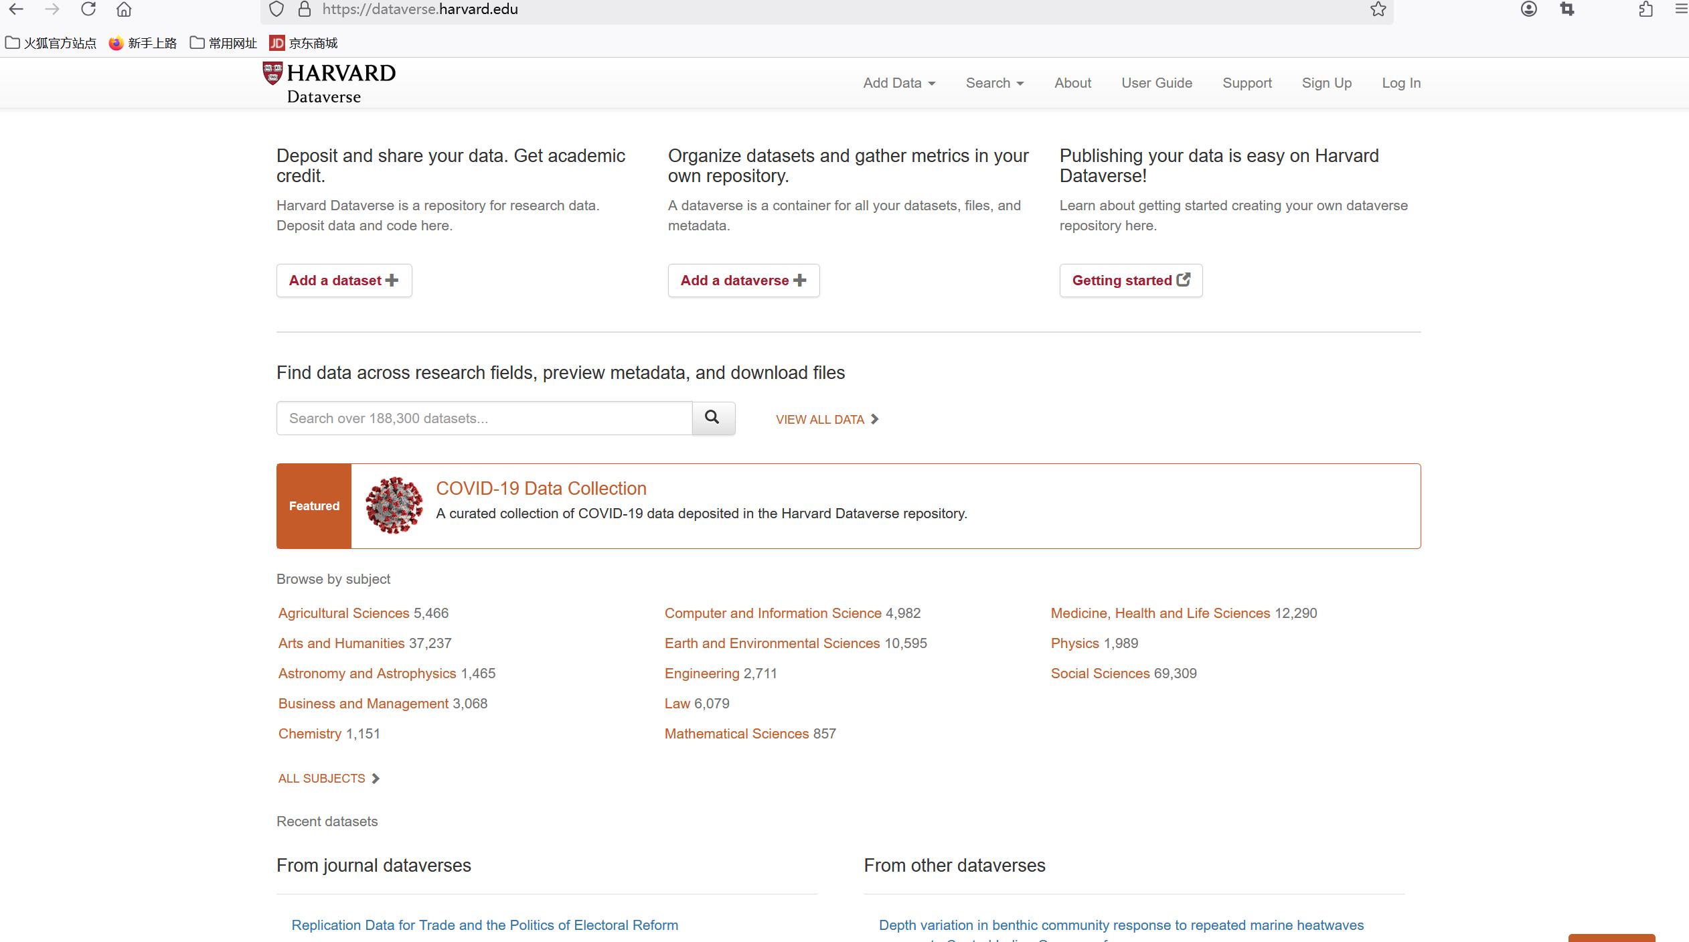This screenshot has height=942, width=1689.
Task: Browse the Law subject
Action: [x=677, y=704]
